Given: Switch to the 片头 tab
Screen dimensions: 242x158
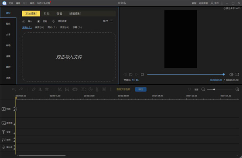Looking at the screenshot, I should click(47, 14).
